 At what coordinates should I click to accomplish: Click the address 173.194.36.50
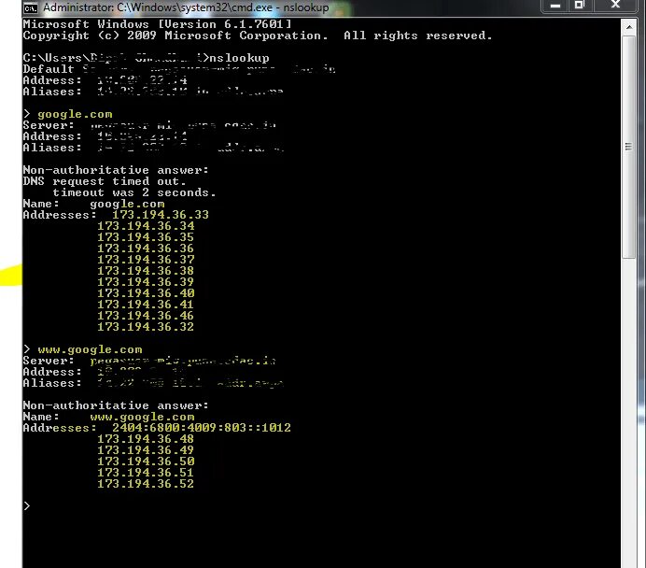pos(146,461)
